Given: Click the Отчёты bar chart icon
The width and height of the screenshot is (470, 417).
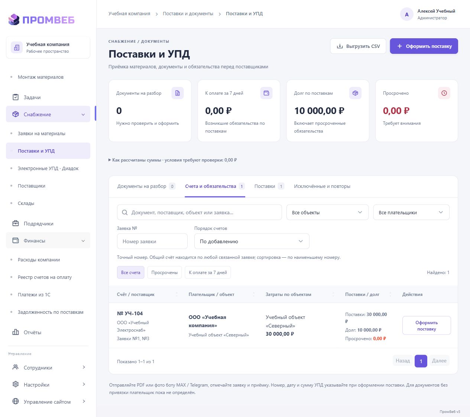Looking at the screenshot, I should (16, 332).
